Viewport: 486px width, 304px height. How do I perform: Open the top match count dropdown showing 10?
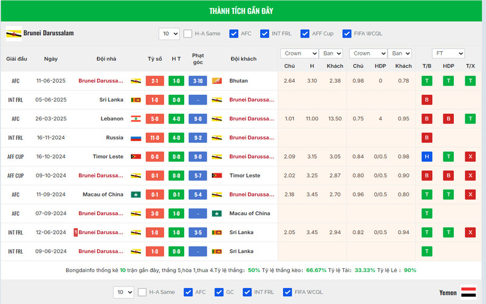click(x=169, y=34)
